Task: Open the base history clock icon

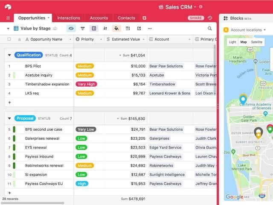Action: tap(210, 18)
